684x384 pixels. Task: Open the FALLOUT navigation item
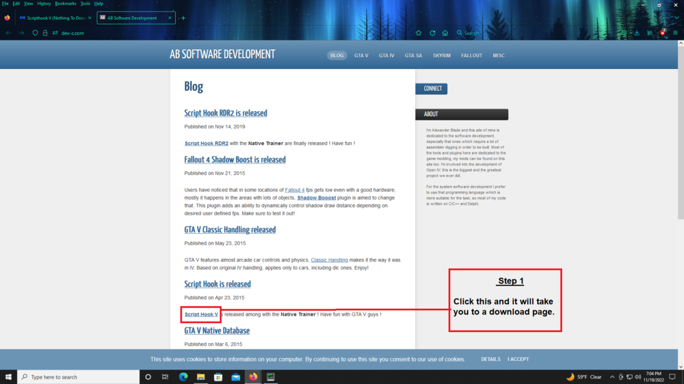click(471, 55)
